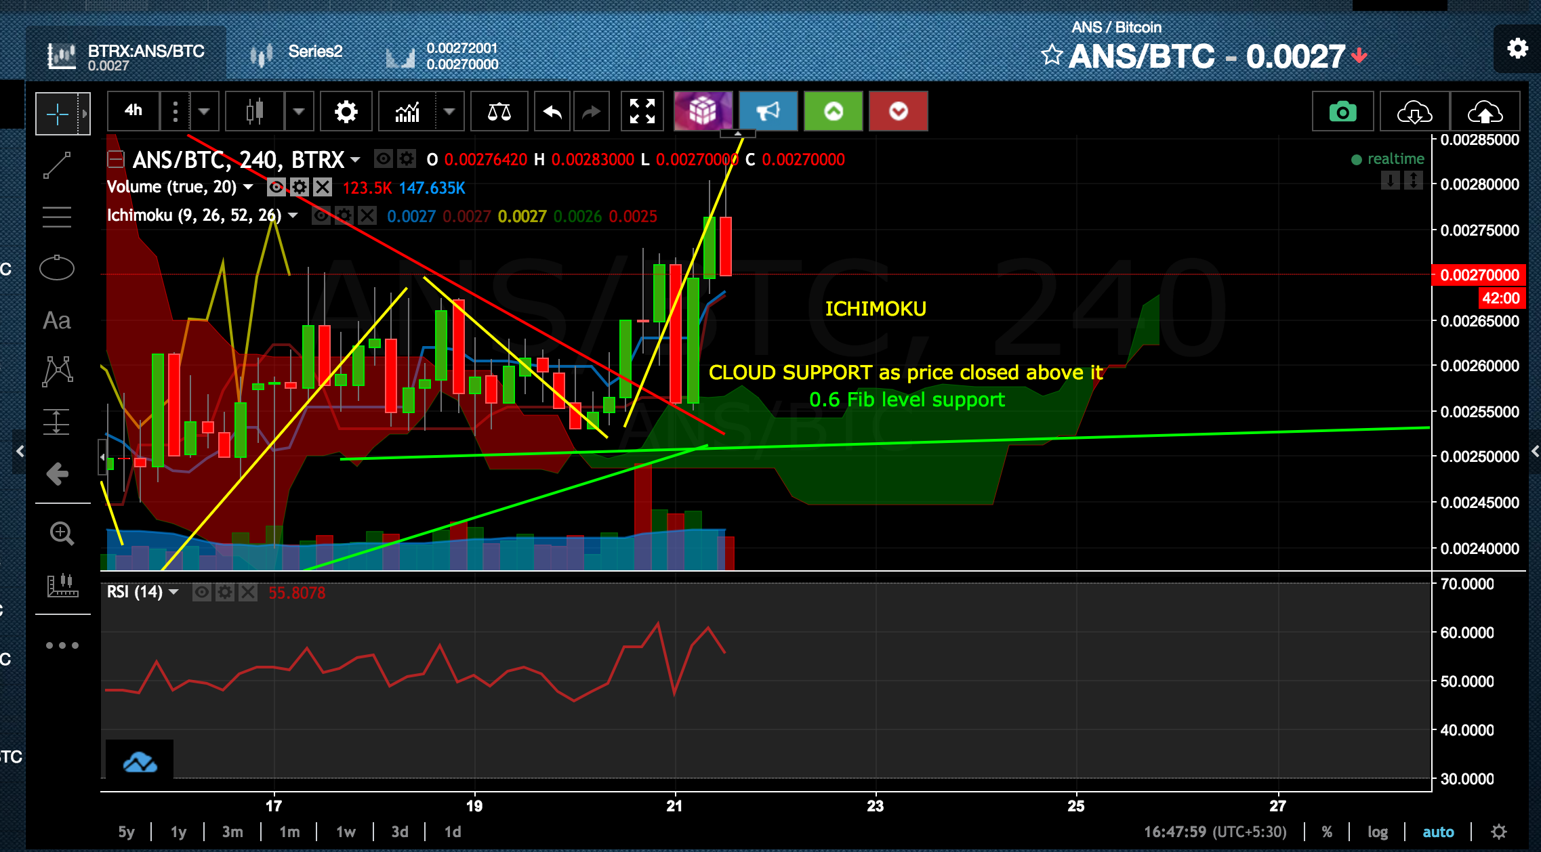The height and width of the screenshot is (852, 1541).
Task: Click the fullscreen expand arrows icon
Action: point(642,112)
